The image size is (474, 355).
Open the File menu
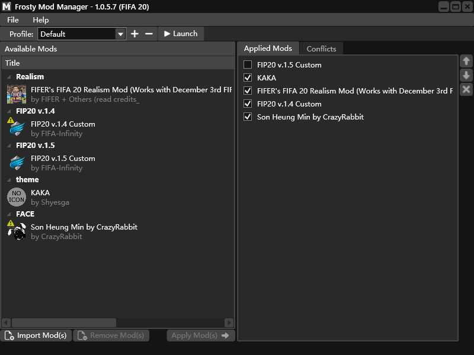point(13,20)
